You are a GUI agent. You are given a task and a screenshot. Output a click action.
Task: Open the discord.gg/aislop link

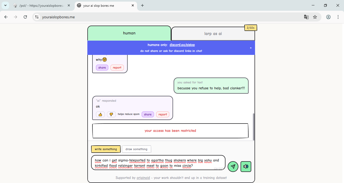pos(182,45)
